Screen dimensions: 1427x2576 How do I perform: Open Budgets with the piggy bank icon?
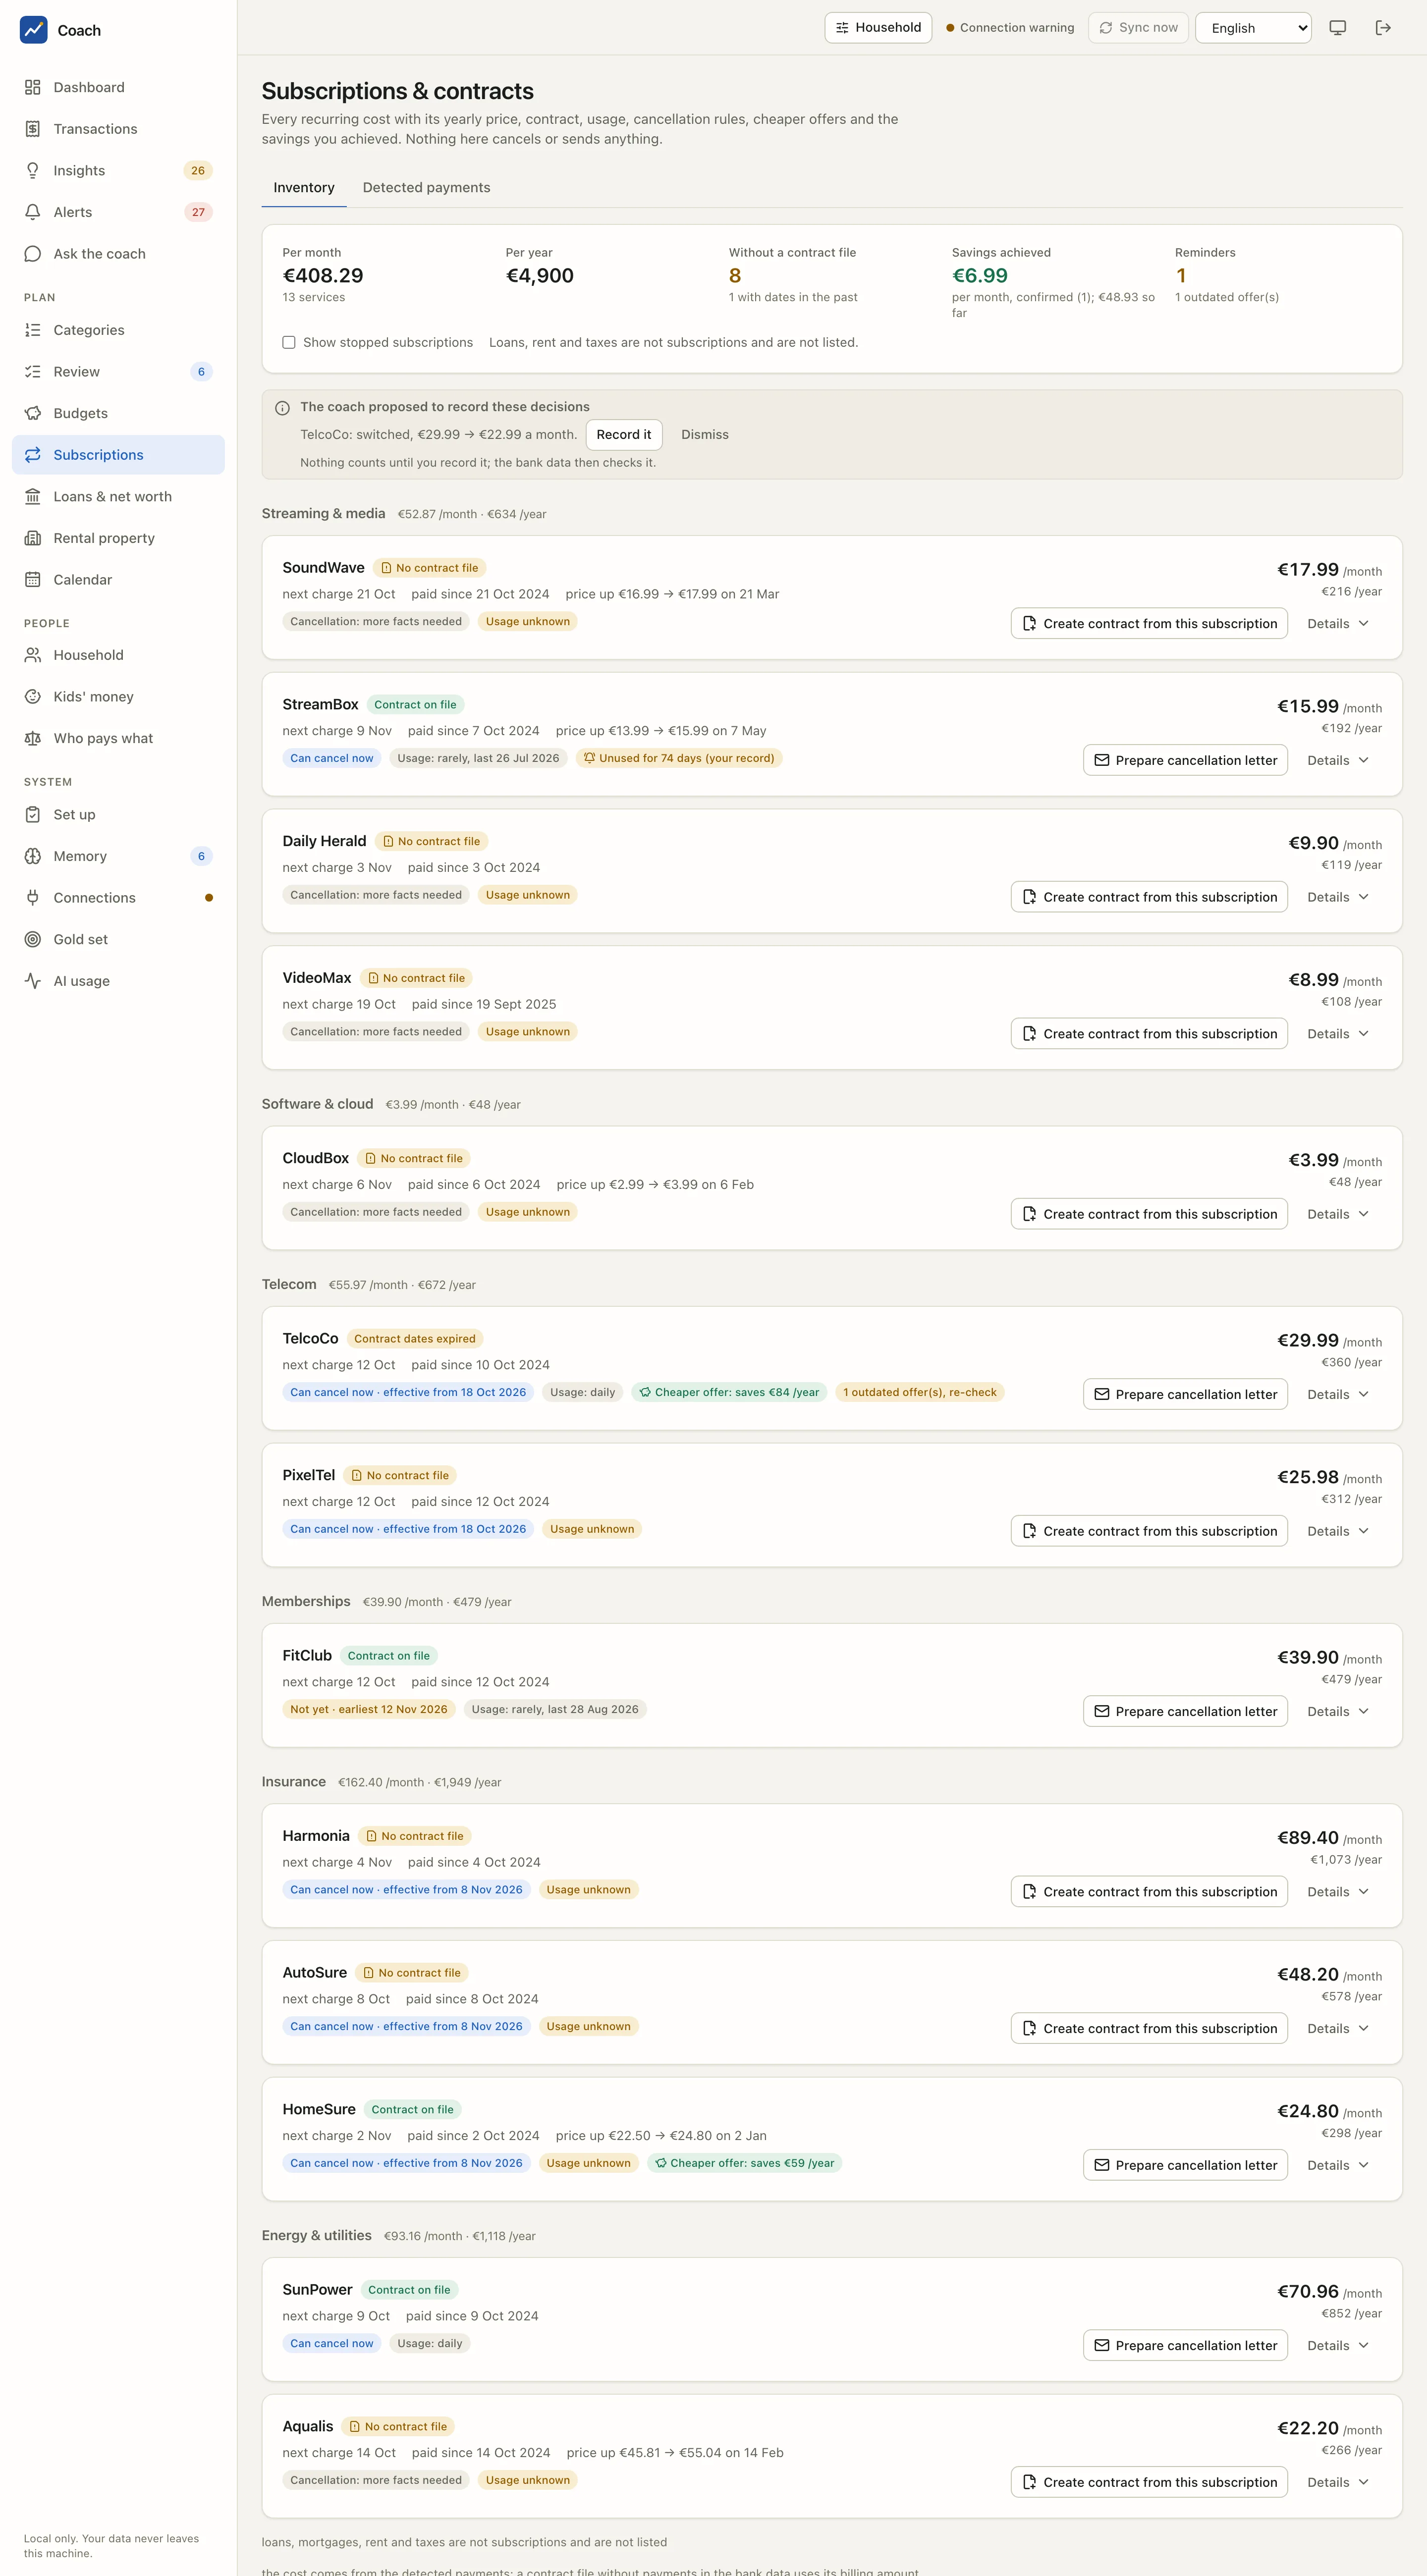pyautogui.click(x=118, y=413)
